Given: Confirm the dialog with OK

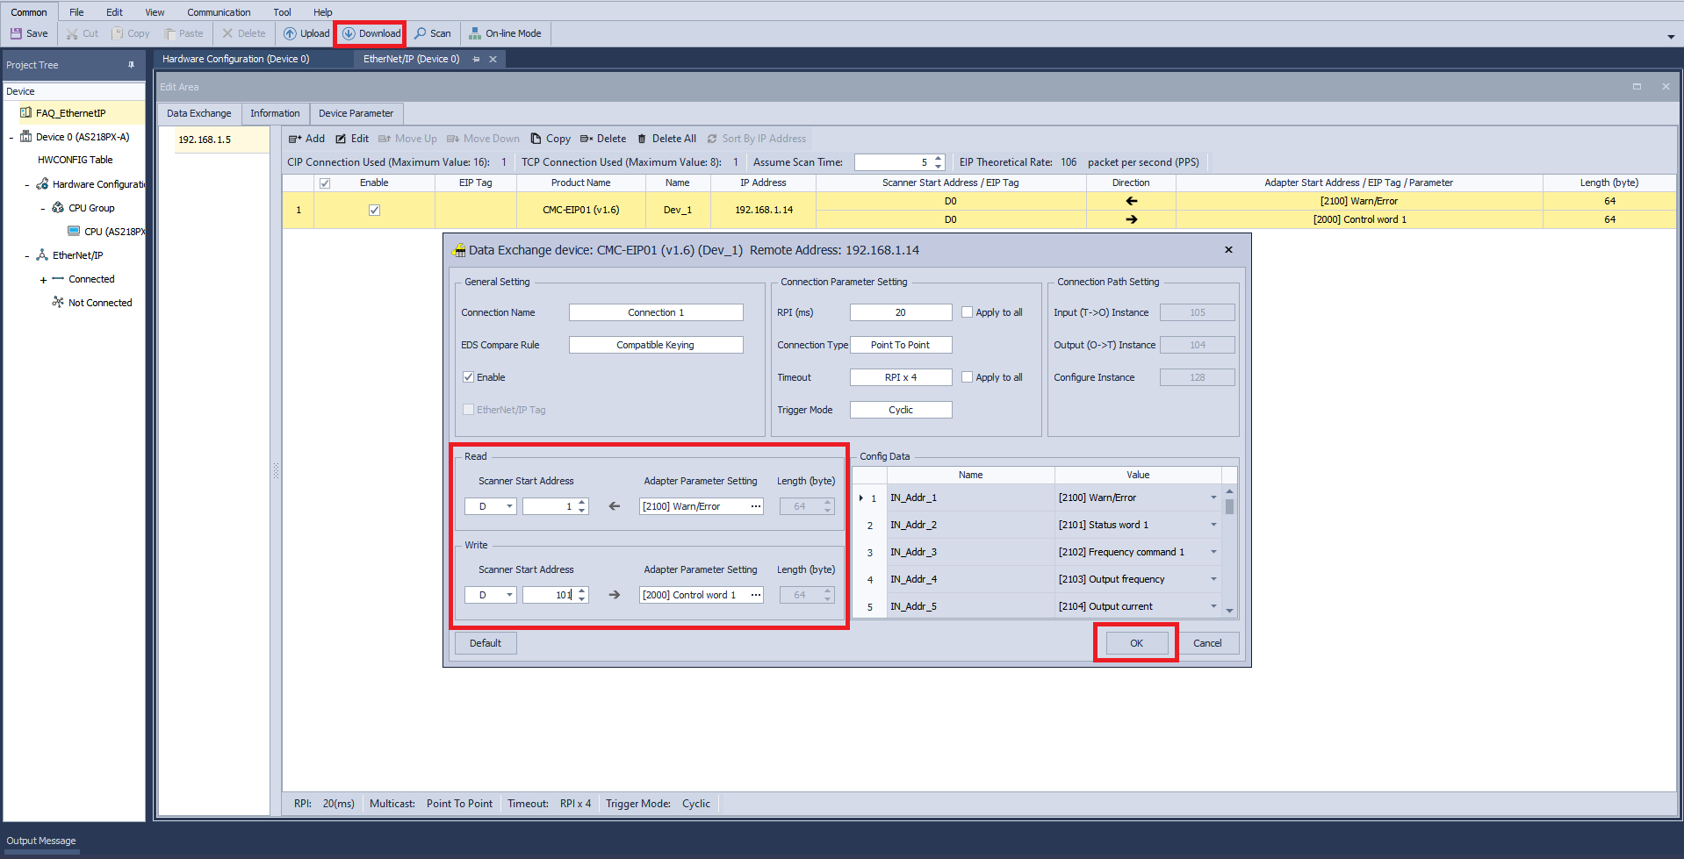Looking at the screenshot, I should [x=1136, y=643].
